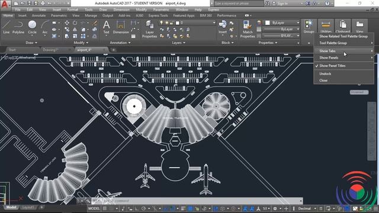Choose the Move tool in Modify panel
This screenshot has height=213, width=379.
click(x=67, y=22)
